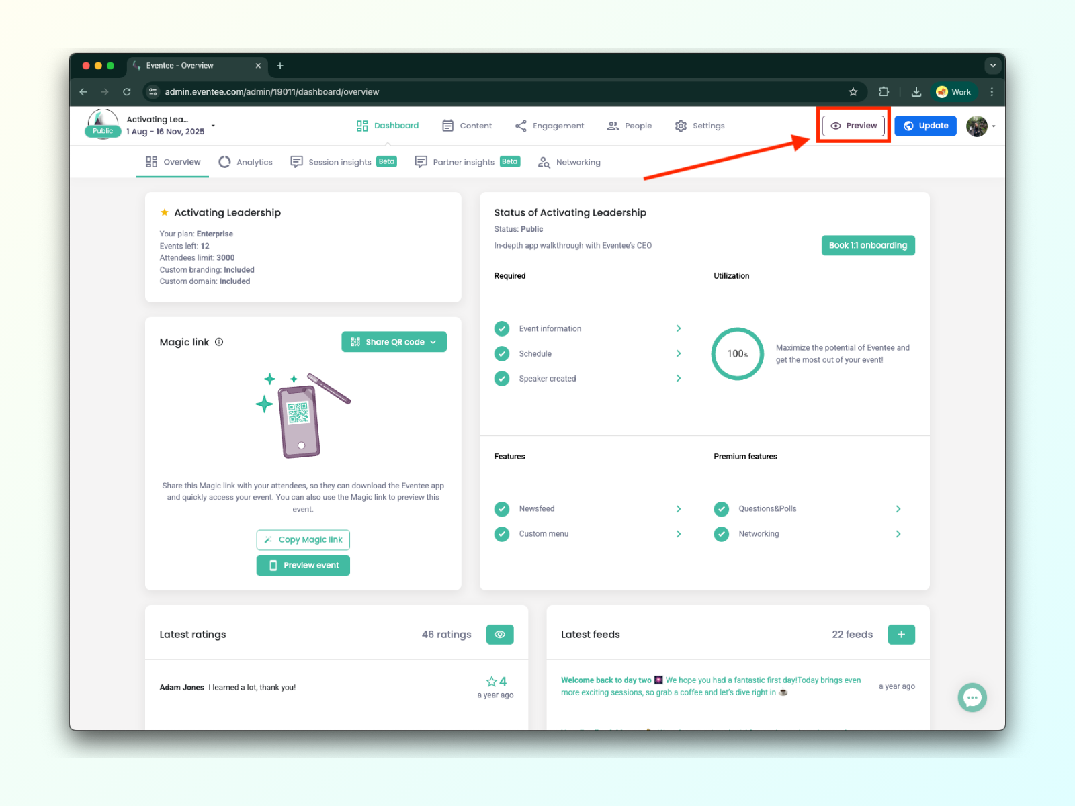Screen dimensions: 1075x806
Task: Add a new feed with the plus button
Action: pos(901,635)
